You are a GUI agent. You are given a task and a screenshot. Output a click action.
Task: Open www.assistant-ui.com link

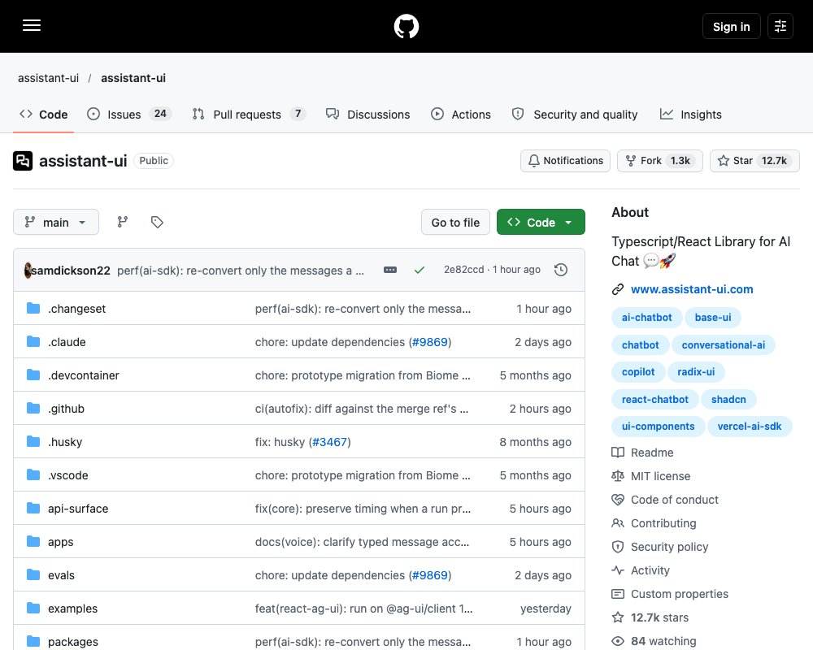coord(692,289)
